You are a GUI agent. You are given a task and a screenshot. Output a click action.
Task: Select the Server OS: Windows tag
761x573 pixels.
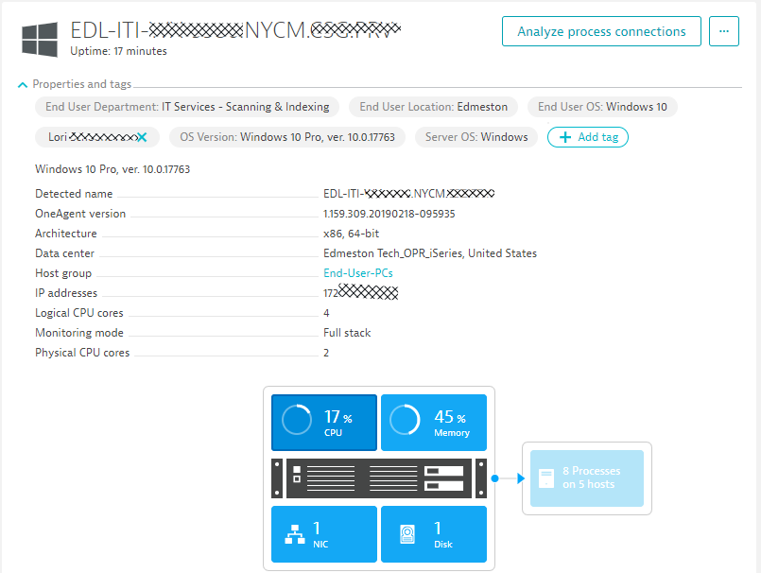(x=477, y=136)
